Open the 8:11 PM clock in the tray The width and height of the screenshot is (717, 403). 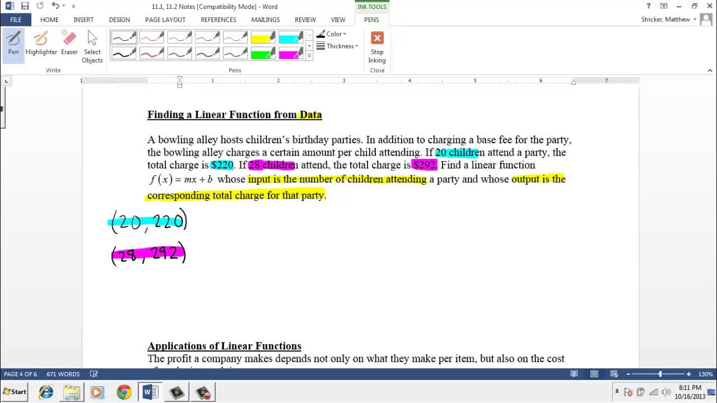click(x=690, y=388)
